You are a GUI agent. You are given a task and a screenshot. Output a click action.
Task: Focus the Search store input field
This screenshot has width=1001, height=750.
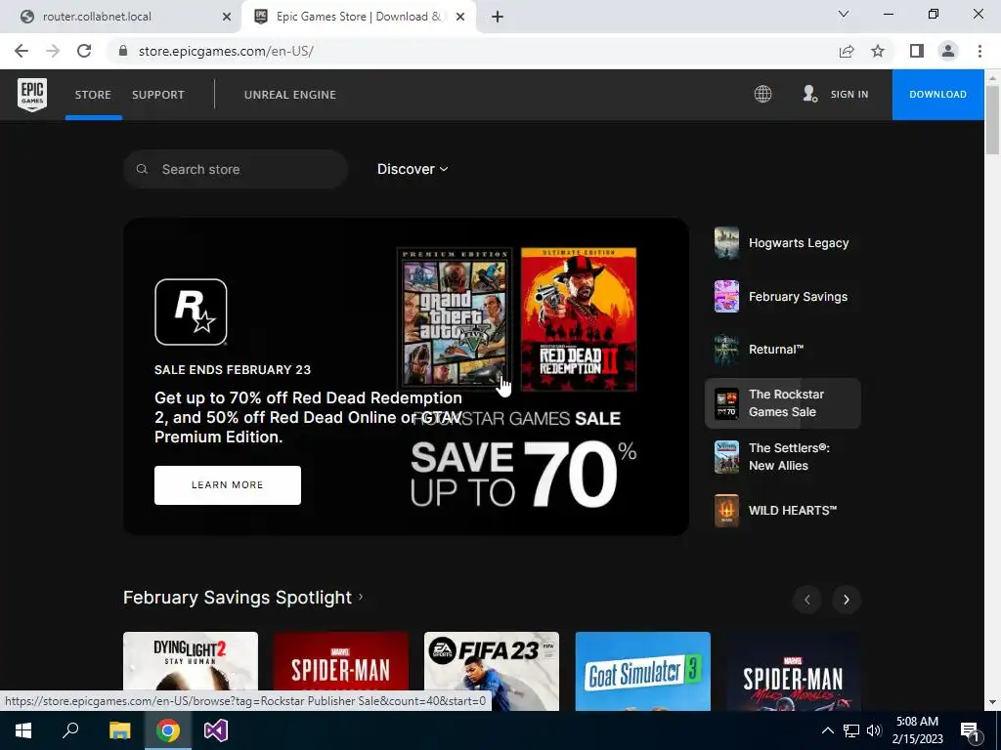[236, 169]
